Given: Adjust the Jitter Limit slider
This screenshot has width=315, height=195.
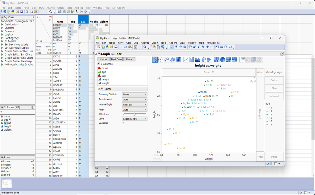Looking at the screenshot, I should click(135, 114).
